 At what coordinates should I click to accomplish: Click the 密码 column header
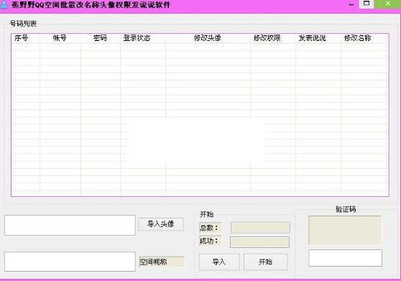click(101, 38)
